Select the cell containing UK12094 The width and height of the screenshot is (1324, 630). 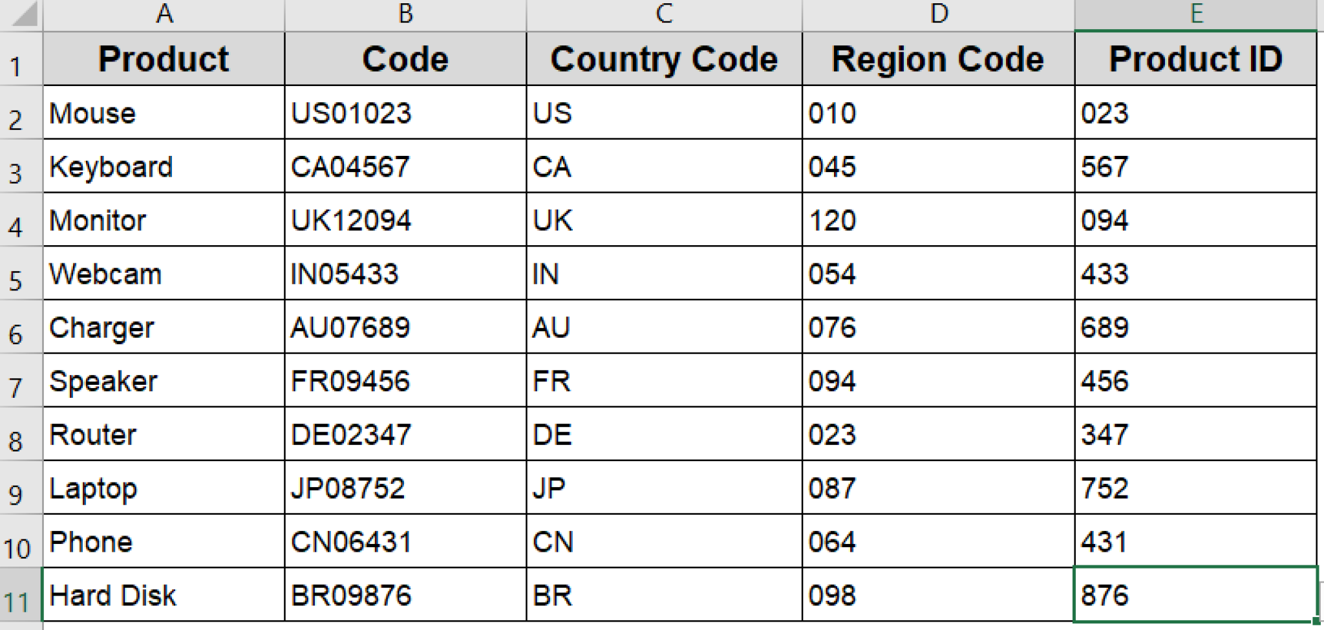pyautogui.click(x=405, y=220)
